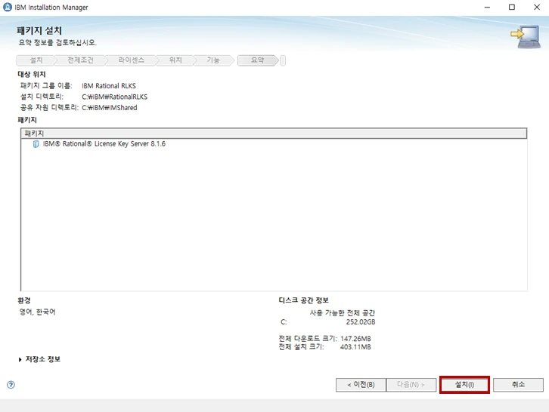Click the install wizard computer banner icon
Image resolution: width=549 pixels, height=412 pixels.
click(x=524, y=36)
